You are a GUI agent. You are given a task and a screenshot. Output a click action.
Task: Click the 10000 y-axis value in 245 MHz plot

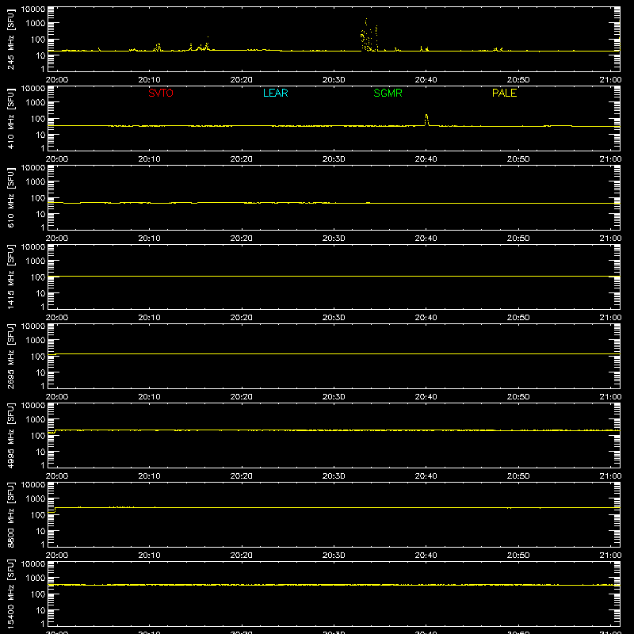[x=33, y=10]
